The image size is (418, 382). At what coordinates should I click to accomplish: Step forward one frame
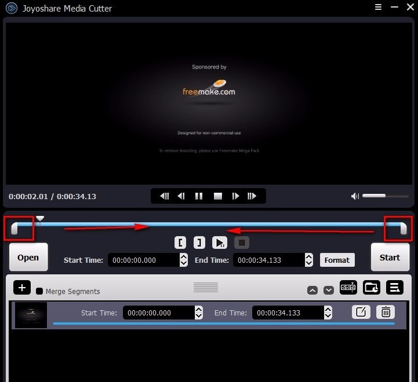(x=235, y=196)
